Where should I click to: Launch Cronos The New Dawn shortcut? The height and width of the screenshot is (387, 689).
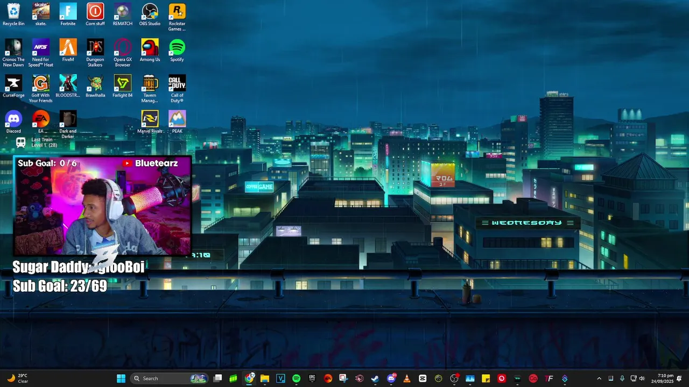13,53
